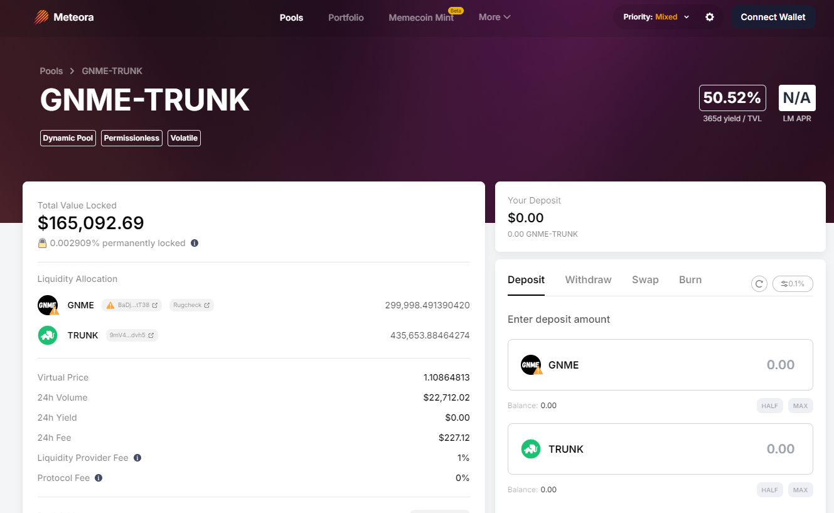Click the TRUNK amount 435,653.88464274

[430, 335]
